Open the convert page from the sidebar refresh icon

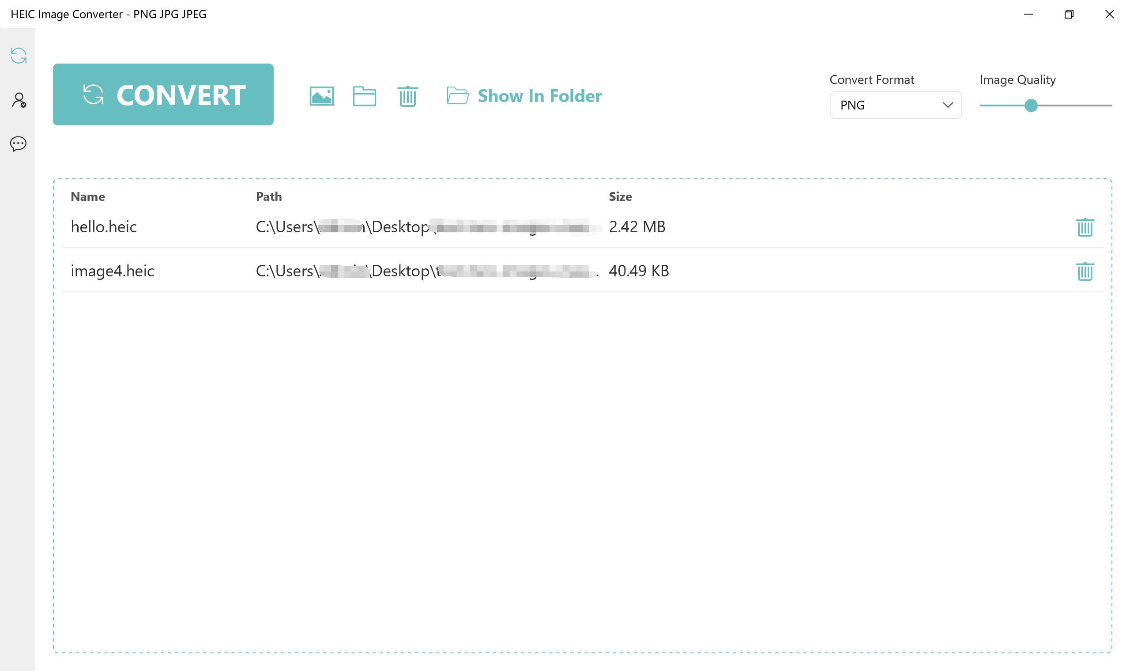(x=18, y=56)
